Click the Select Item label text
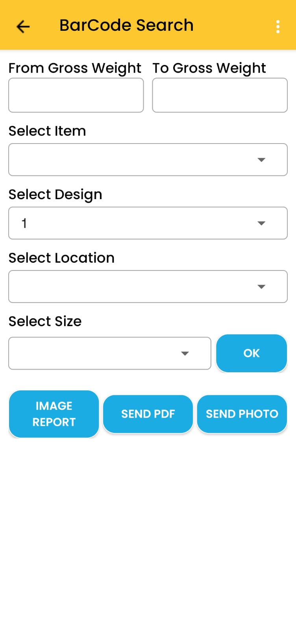The width and height of the screenshot is (296, 631). click(47, 131)
